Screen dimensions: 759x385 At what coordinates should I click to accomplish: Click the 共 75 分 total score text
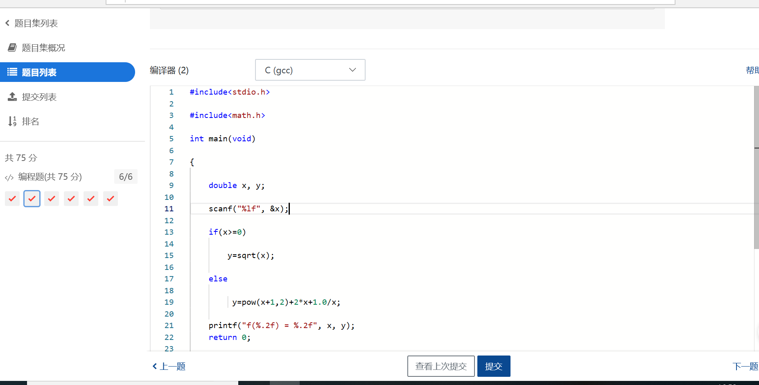click(x=21, y=158)
